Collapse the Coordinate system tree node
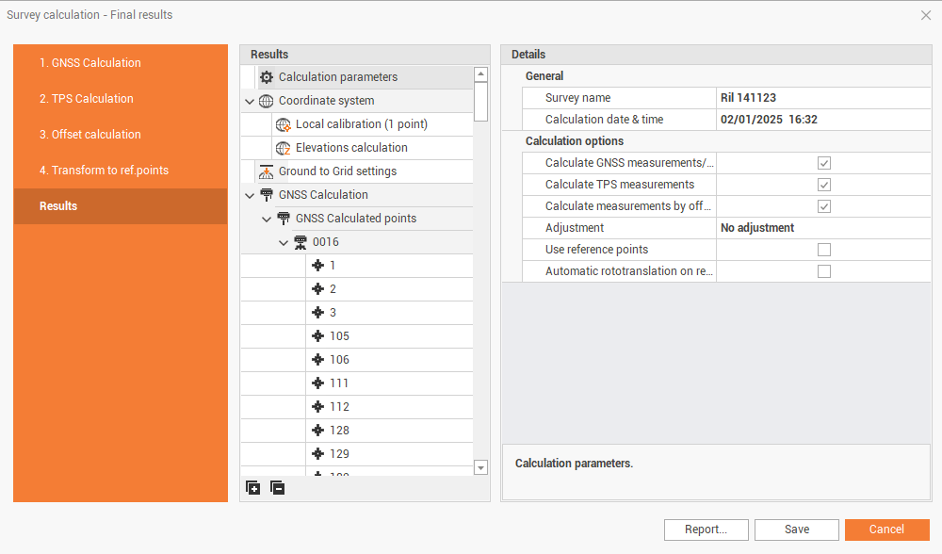Viewport: 942px width, 554px height. pyautogui.click(x=250, y=101)
